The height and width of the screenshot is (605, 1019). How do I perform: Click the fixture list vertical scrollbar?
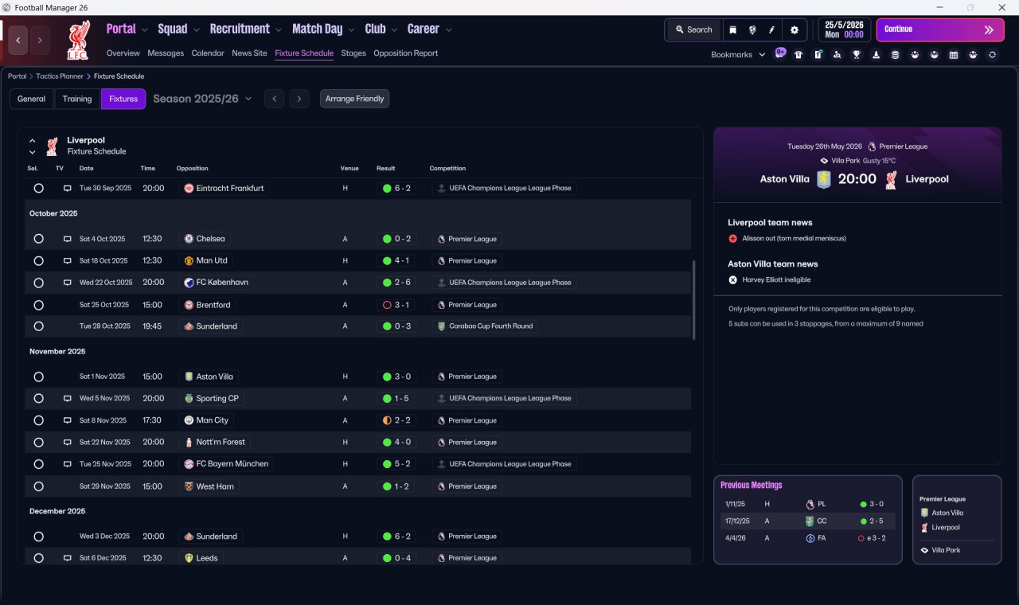[694, 299]
